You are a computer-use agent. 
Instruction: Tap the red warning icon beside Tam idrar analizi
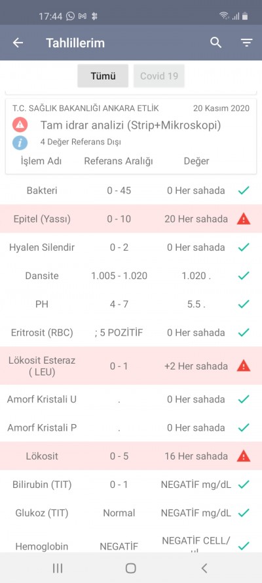coord(20,125)
